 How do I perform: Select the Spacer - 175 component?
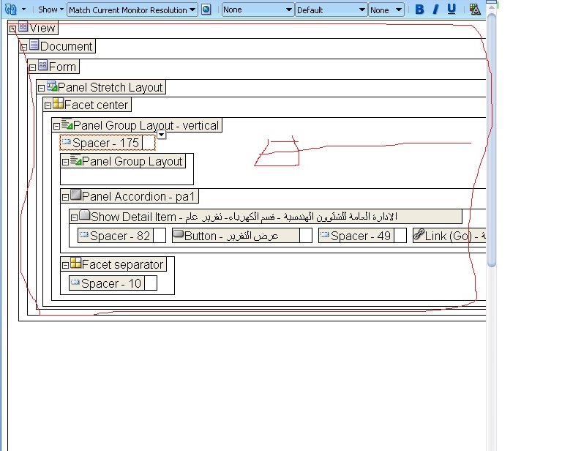coord(107,143)
